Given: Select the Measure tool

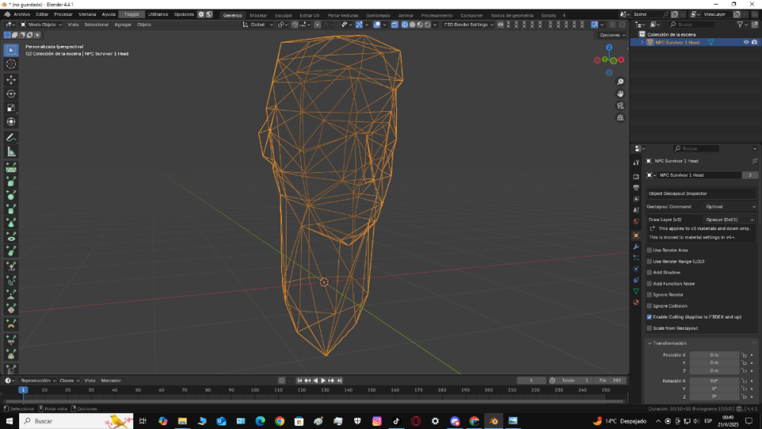Looking at the screenshot, I should 11,152.
